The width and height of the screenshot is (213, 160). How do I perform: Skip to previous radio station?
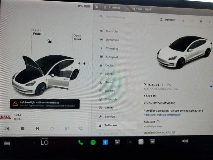point(7,128)
